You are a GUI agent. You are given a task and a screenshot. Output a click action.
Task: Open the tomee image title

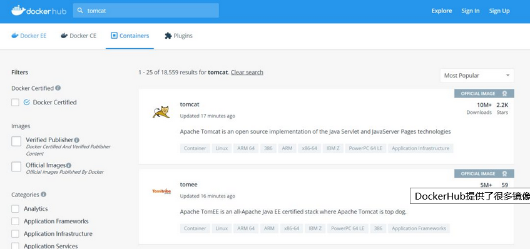coord(188,185)
